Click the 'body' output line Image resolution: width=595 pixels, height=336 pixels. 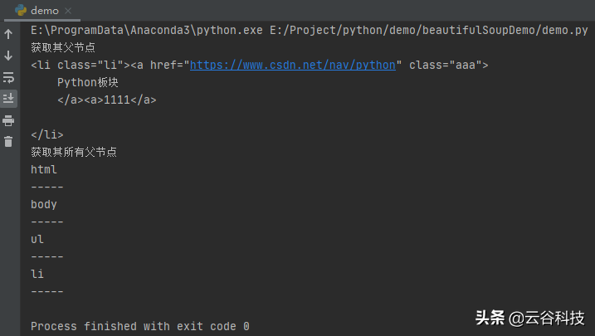click(x=44, y=204)
